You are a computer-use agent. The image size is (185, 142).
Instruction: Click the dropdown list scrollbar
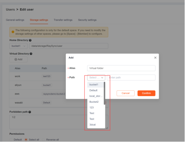pos(104,93)
